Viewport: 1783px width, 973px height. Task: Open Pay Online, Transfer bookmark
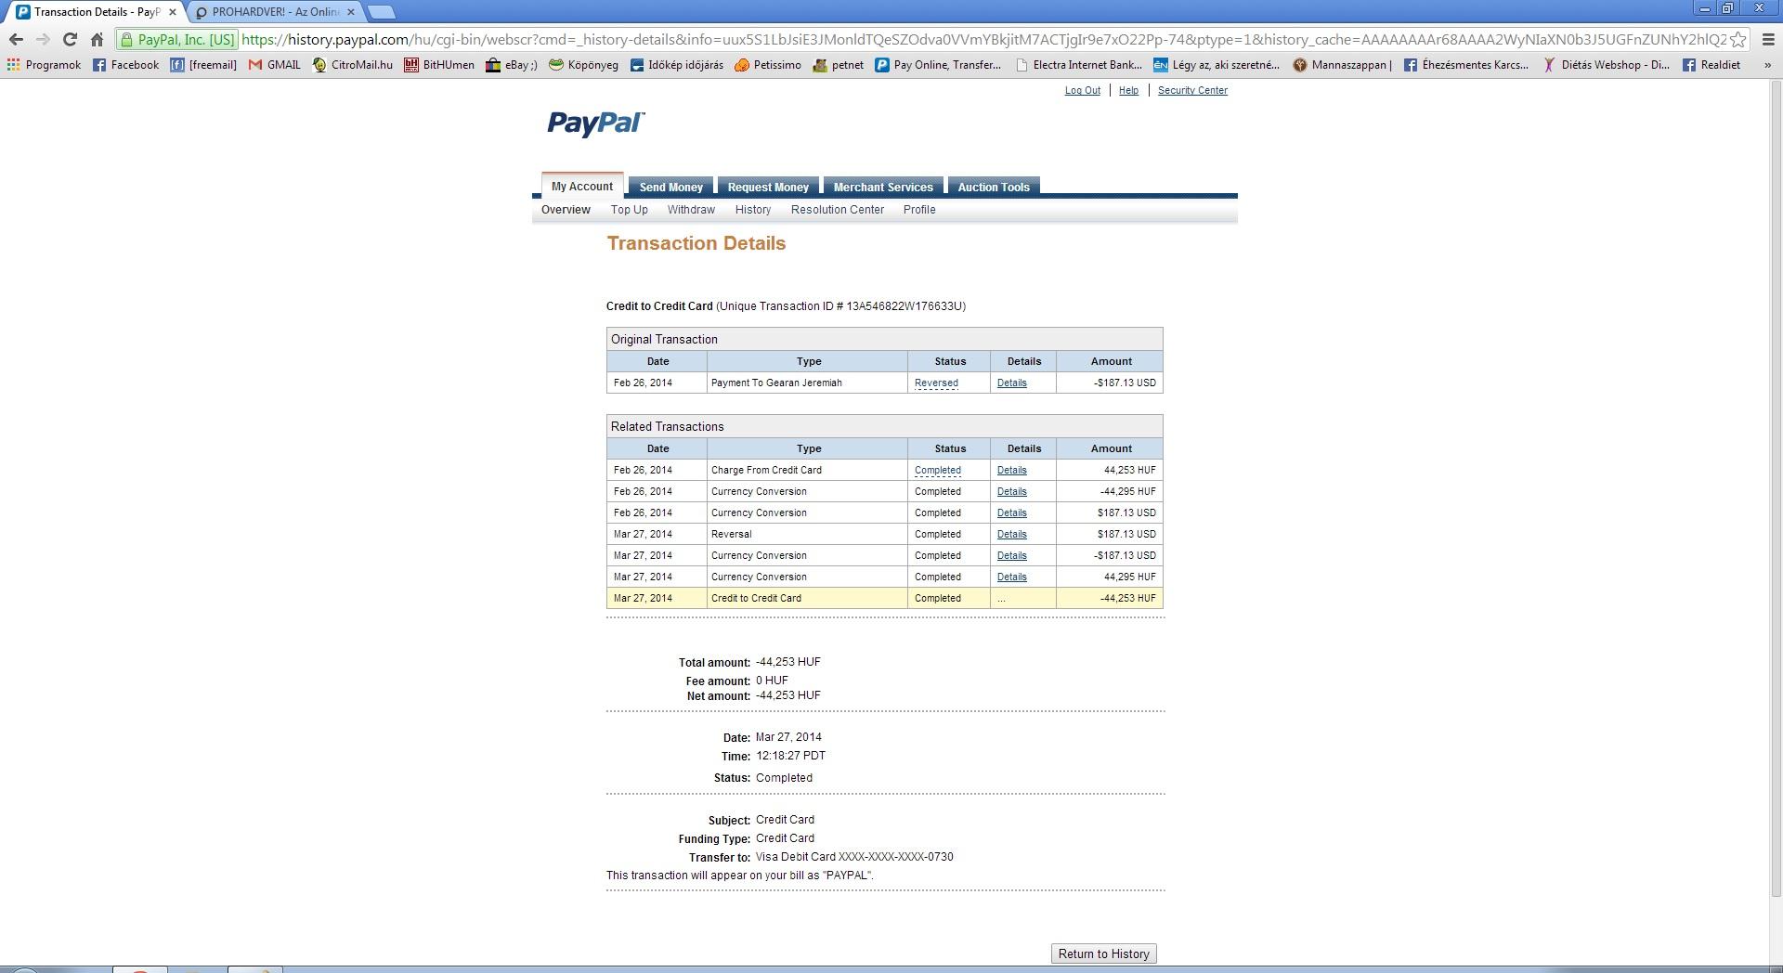938,65
